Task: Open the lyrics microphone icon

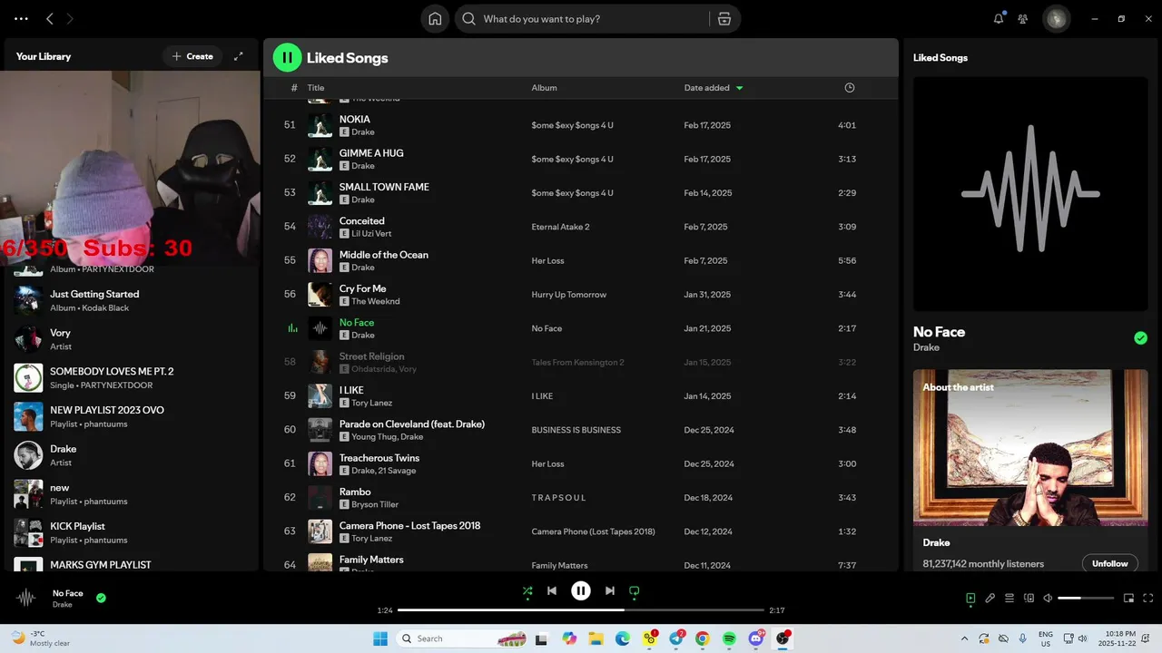Action: (x=990, y=599)
